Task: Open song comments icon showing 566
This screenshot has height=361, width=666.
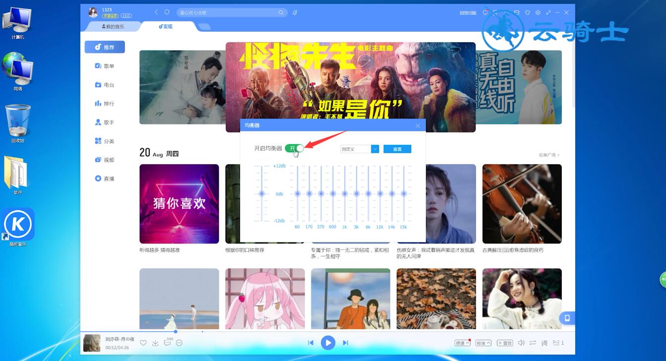Action: (x=168, y=343)
